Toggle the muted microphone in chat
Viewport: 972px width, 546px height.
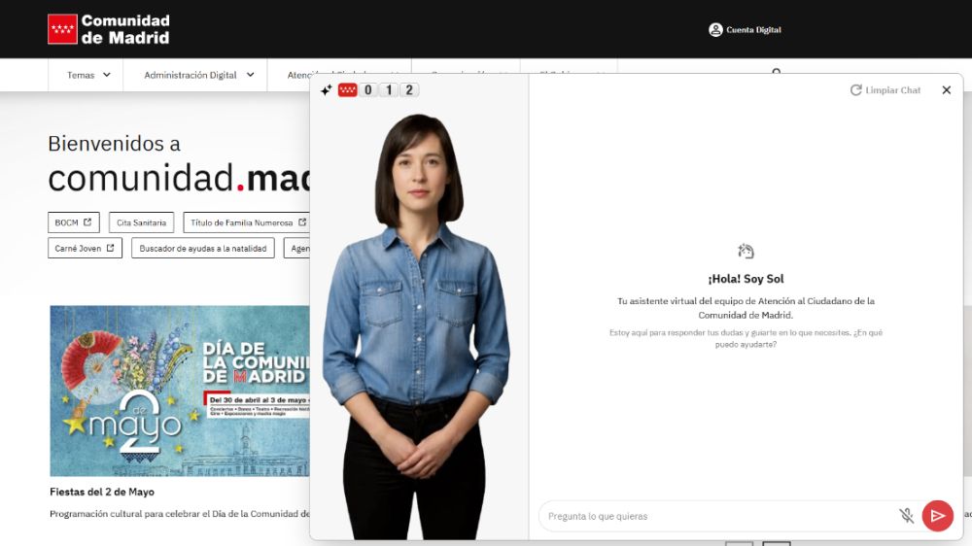click(x=906, y=516)
